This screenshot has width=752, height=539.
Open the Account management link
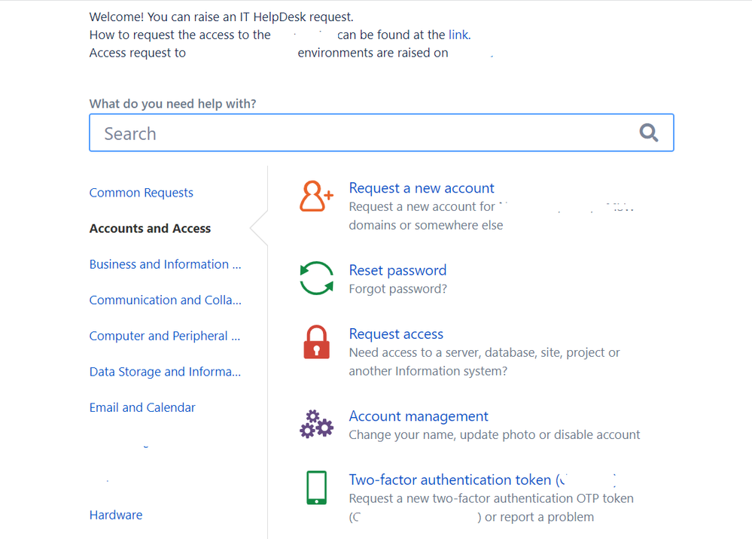pyautogui.click(x=419, y=416)
